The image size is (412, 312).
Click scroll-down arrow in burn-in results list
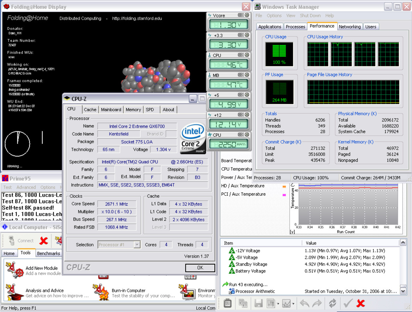tap(403, 291)
